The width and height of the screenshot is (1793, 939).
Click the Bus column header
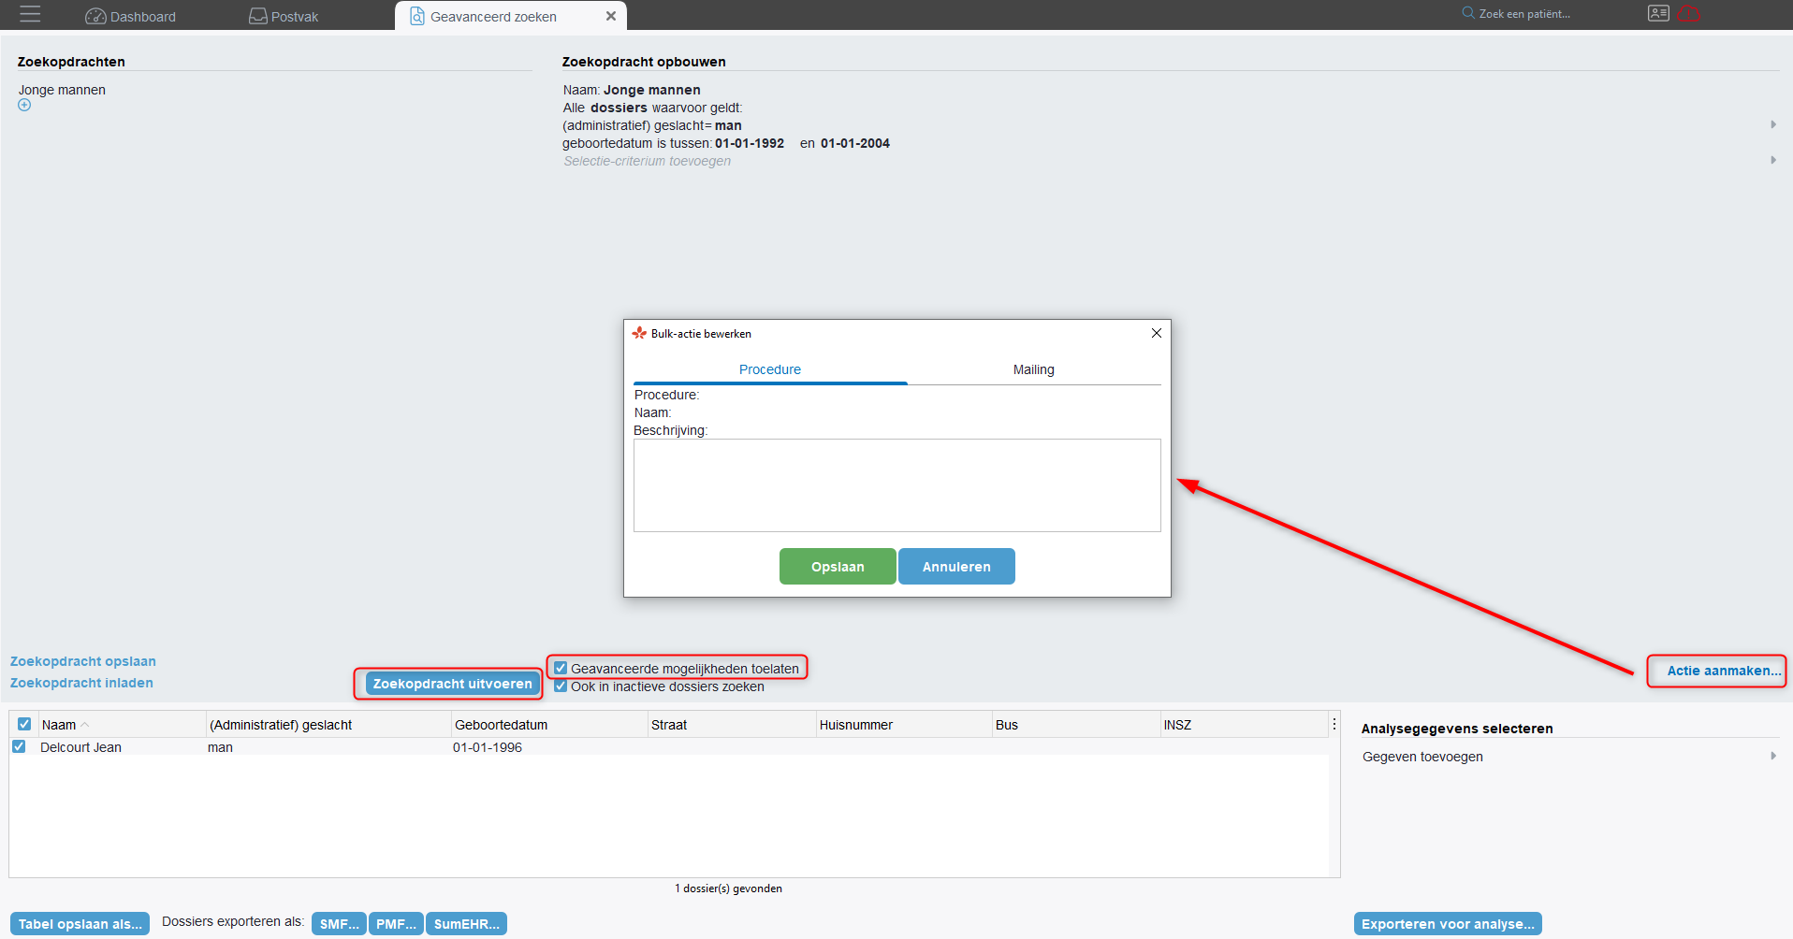(x=1076, y=724)
